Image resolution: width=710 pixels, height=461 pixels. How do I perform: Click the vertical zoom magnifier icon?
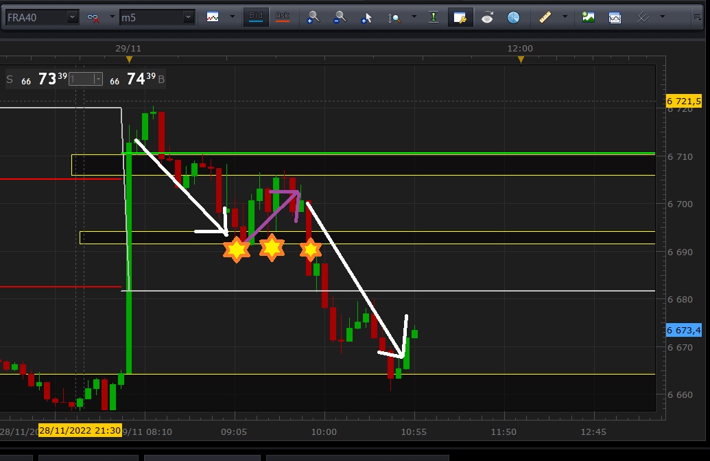(x=394, y=18)
